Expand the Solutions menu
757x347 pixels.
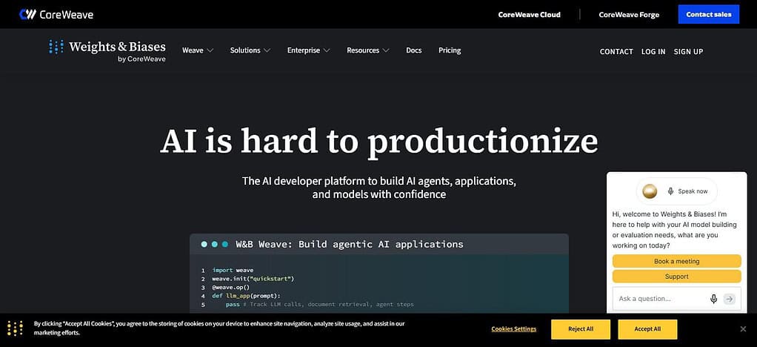(250, 50)
